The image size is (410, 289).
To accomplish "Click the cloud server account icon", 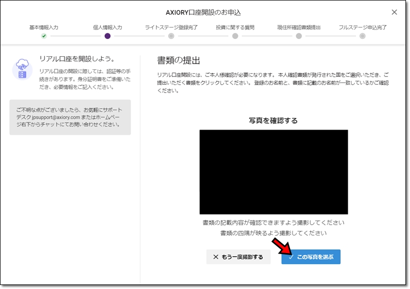I will click(22, 69).
